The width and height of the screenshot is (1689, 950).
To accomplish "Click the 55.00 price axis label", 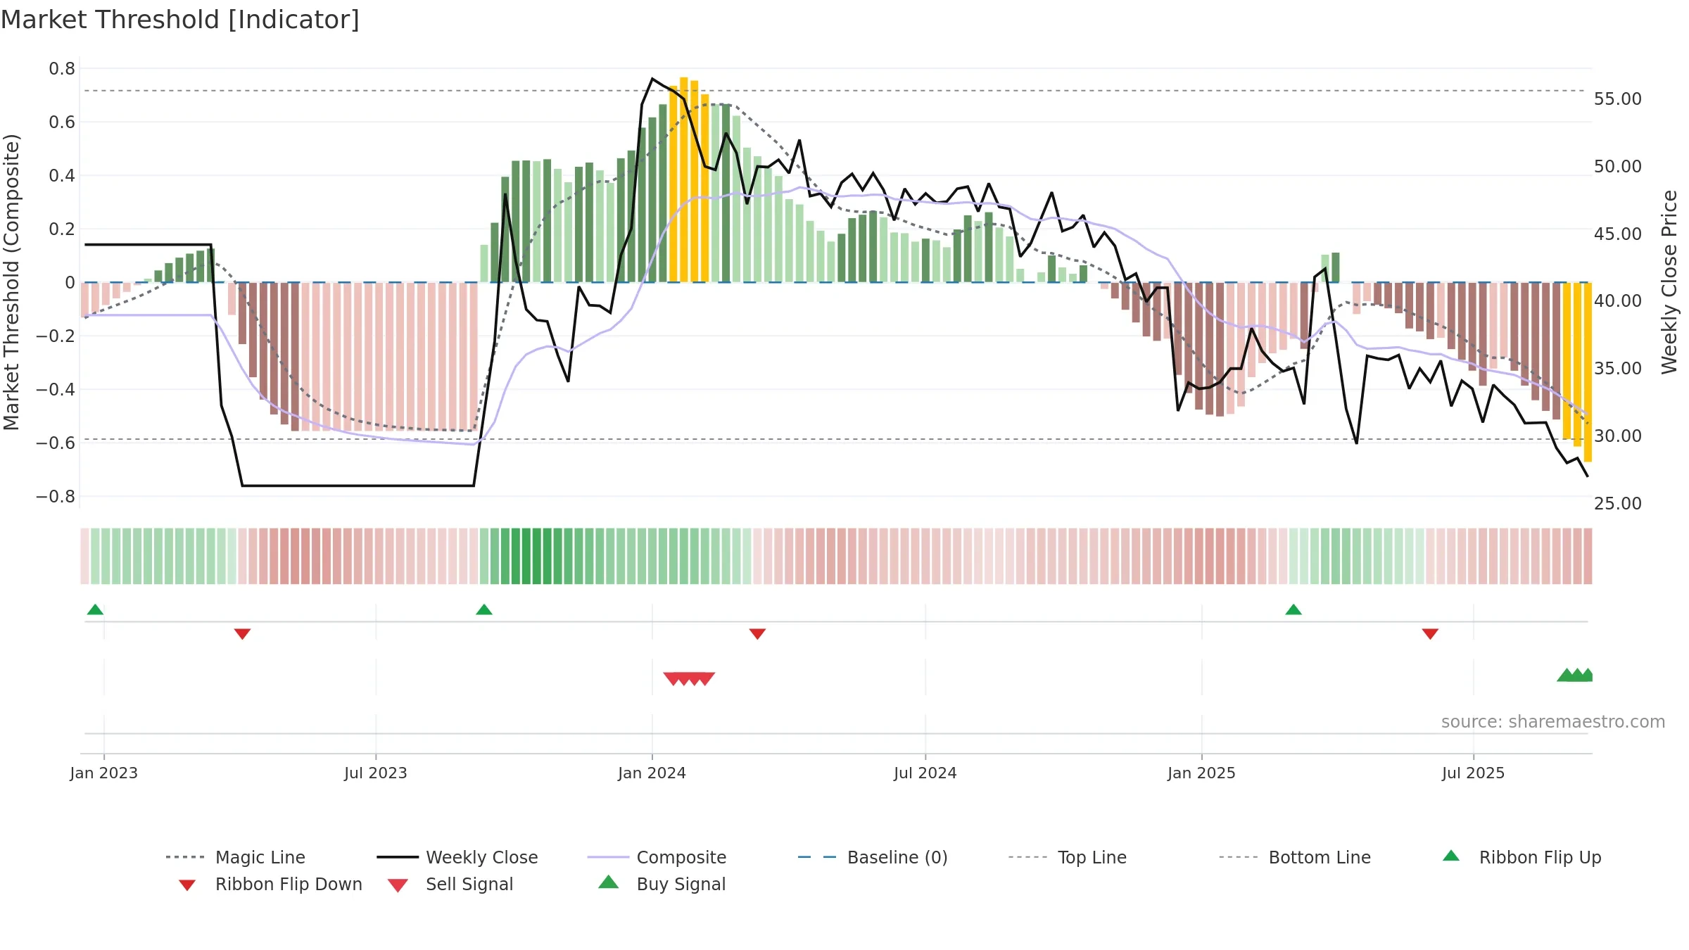I will click(1618, 99).
